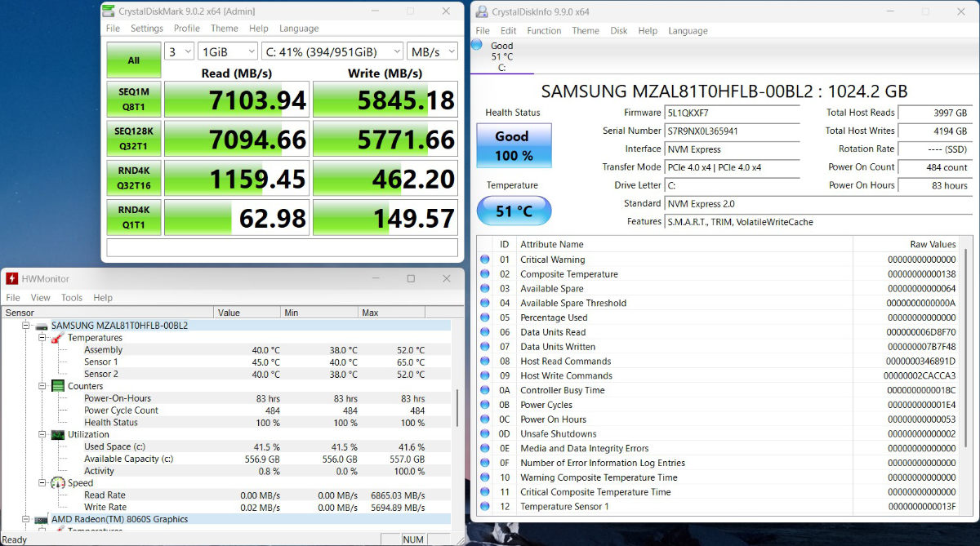This screenshot has width=980, height=546.
Task: Open Theme menu in CrystalDiskInfo
Action: pos(586,31)
